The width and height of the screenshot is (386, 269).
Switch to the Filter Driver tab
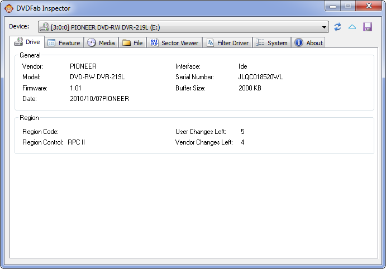(x=227, y=43)
